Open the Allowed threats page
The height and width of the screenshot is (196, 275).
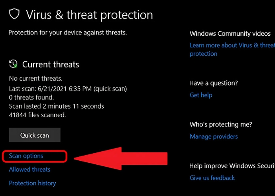pyautogui.click(x=29, y=170)
